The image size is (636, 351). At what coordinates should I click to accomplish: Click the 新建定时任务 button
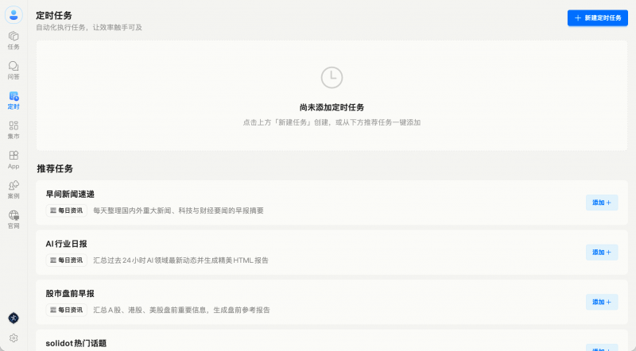pos(598,17)
